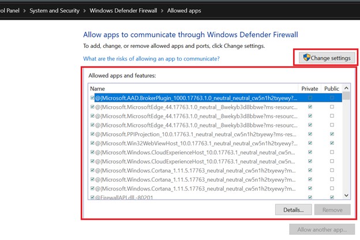360x240 pixels.
Task: Click the greyed-out Remove button
Action: point(332,209)
